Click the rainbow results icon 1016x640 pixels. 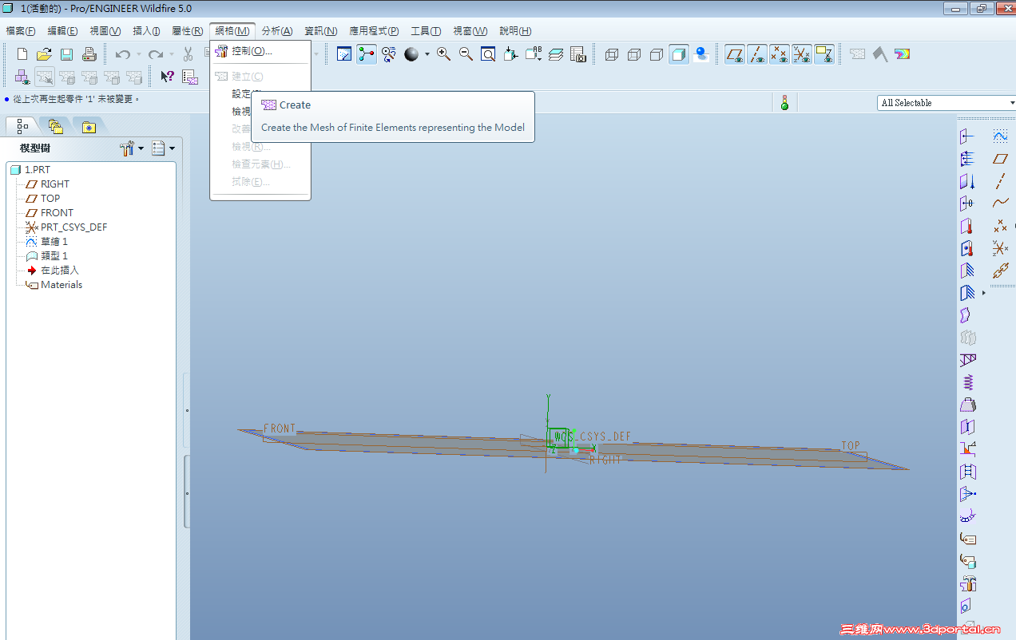902,54
